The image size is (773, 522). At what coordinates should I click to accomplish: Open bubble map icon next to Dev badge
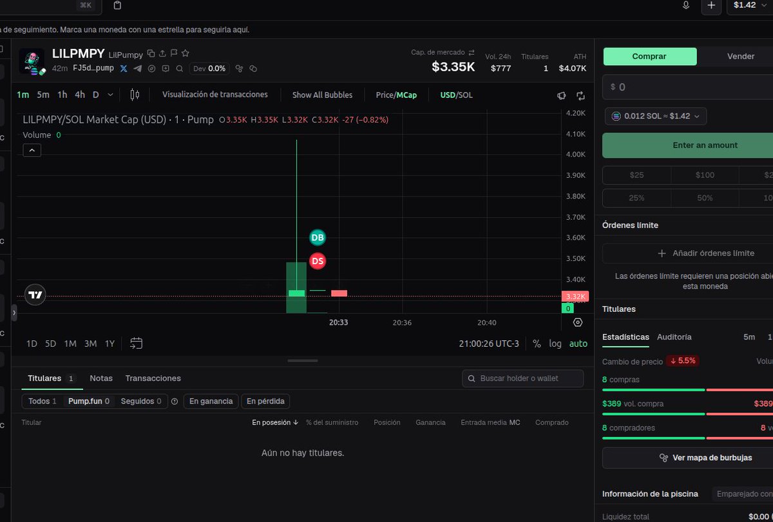pos(239,68)
